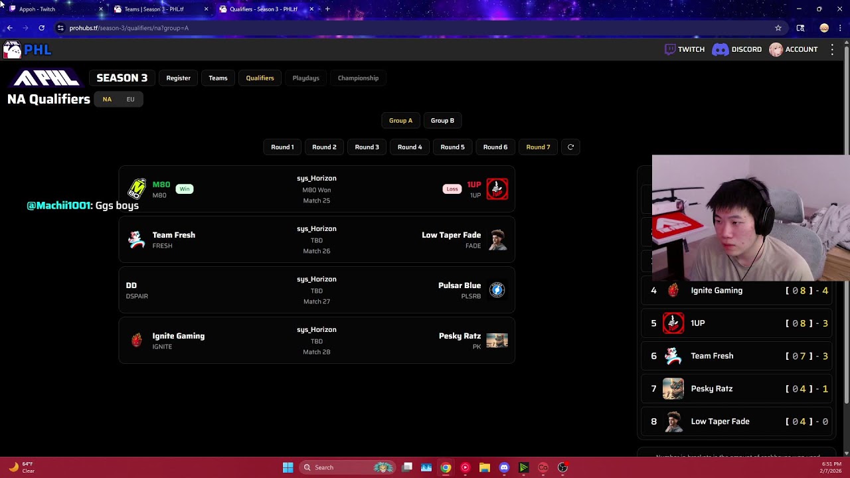Click the Pesky Ratz standings name
Image resolution: width=850 pixels, height=478 pixels.
[x=712, y=388]
